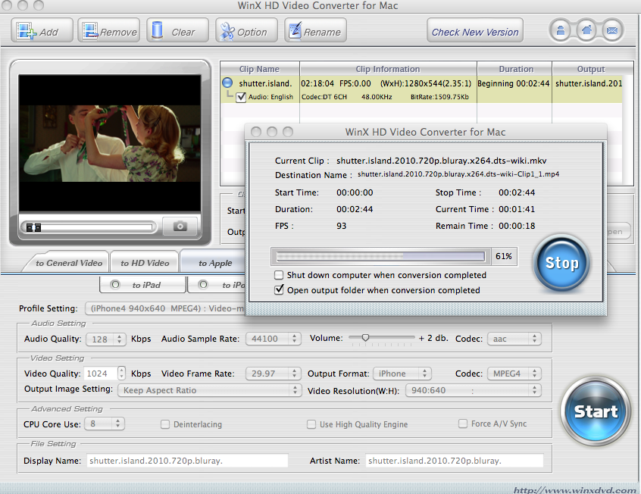Click the Stop conversion button
Screen dimensions: 641x494
(562, 263)
